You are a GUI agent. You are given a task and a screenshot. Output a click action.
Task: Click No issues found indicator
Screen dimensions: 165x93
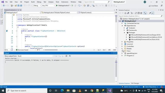(22, 50)
